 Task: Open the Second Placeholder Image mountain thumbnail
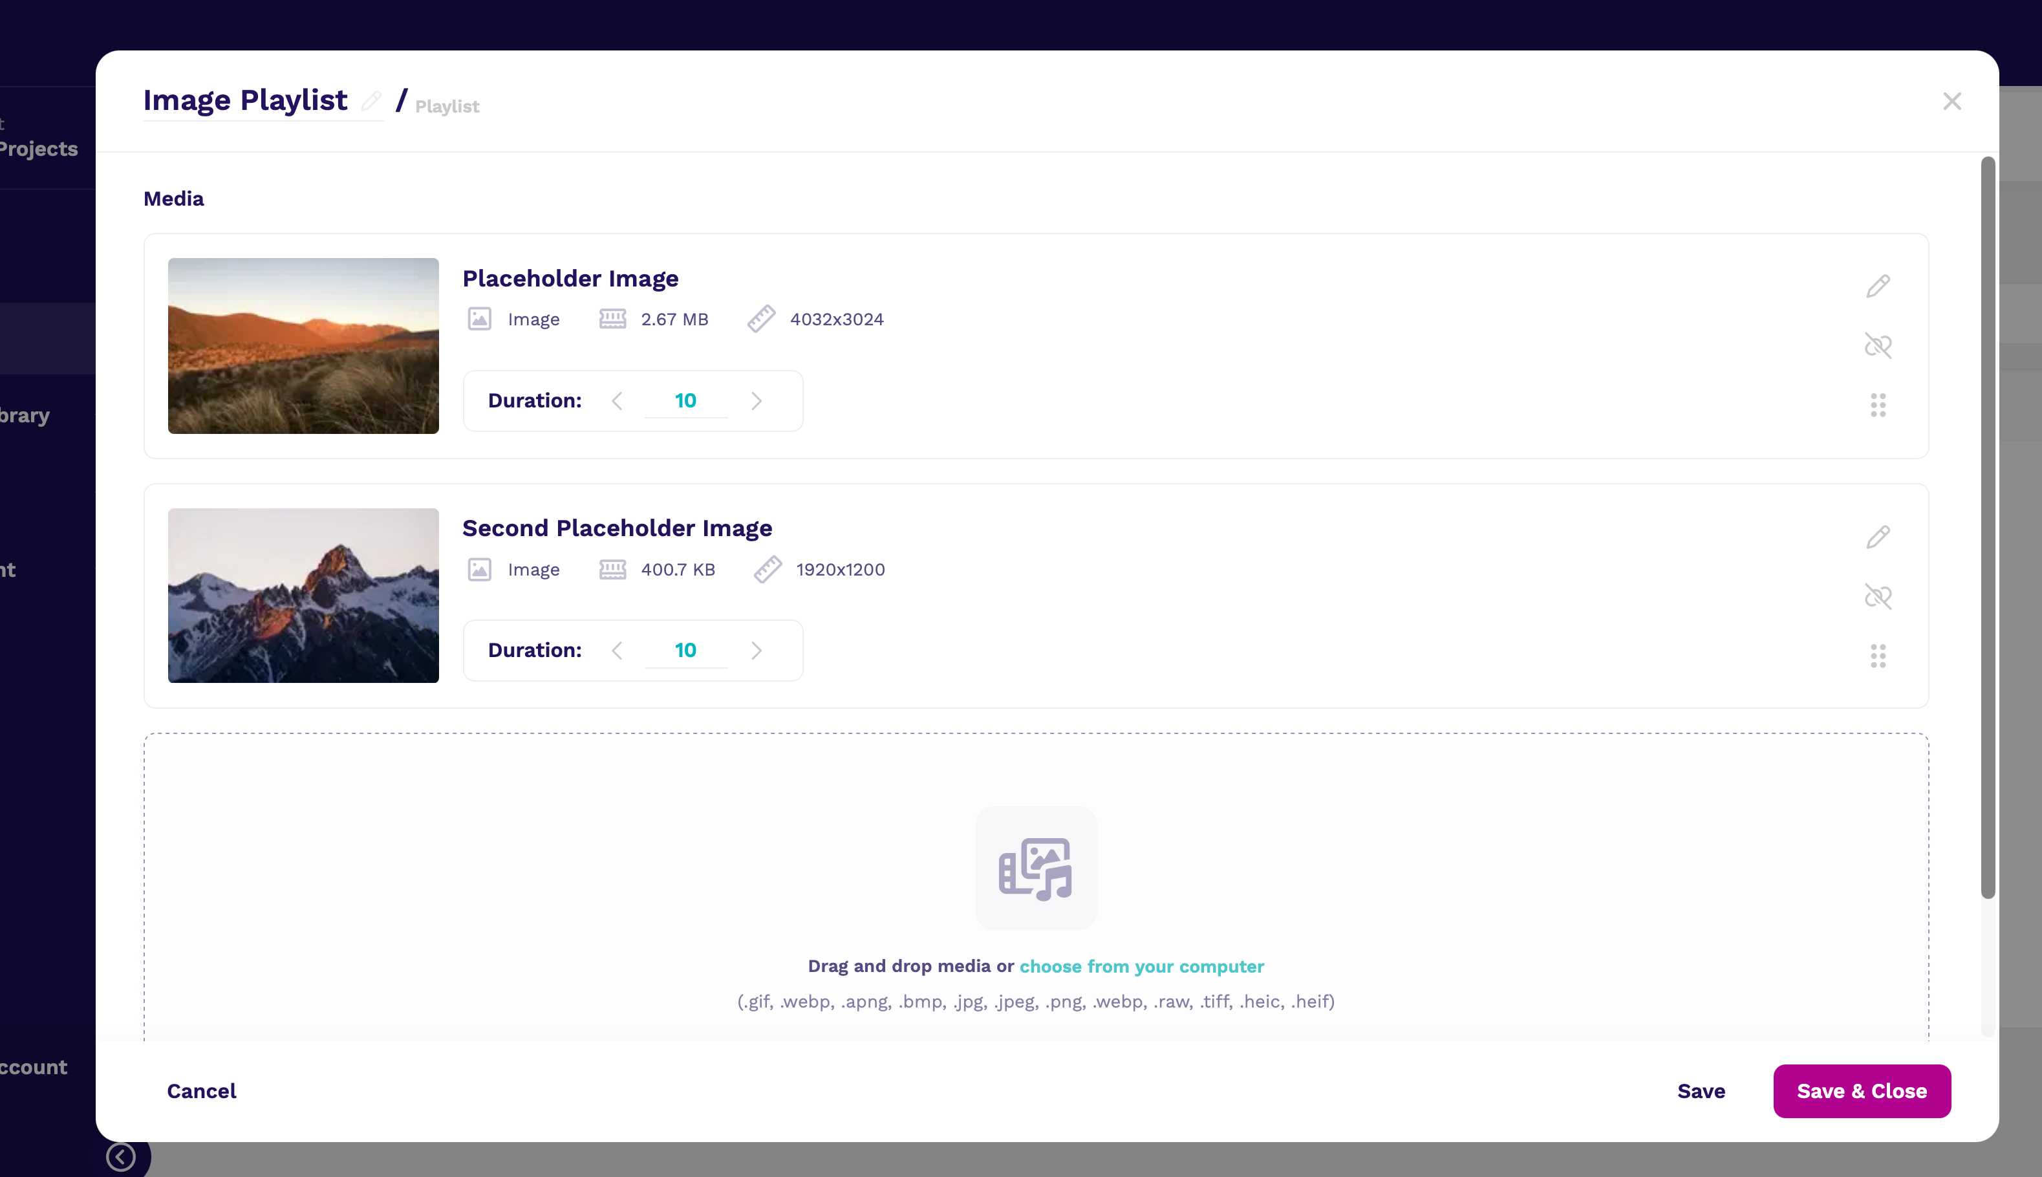(x=303, y=596)
